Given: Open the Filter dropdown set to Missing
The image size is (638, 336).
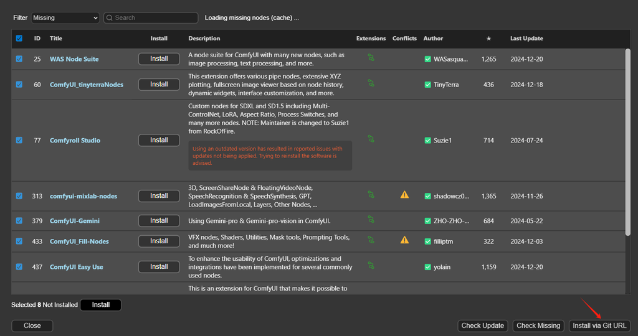Looking at the screenshot, I should [65, 18].
